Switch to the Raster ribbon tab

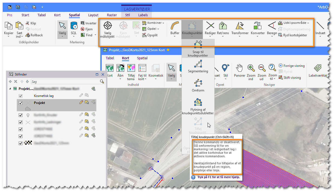point(111,15)
